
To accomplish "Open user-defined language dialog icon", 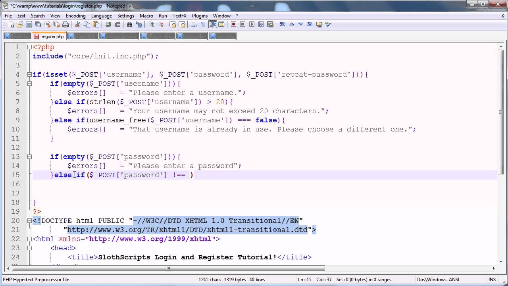I will [x=221, y=24].
